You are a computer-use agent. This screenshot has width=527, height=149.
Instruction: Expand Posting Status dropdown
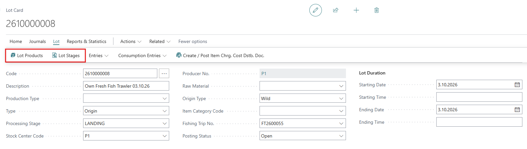341,136
